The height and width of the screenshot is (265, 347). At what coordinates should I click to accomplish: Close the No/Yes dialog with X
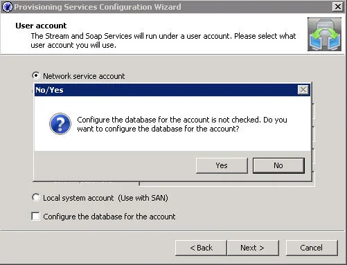(303, 90)
